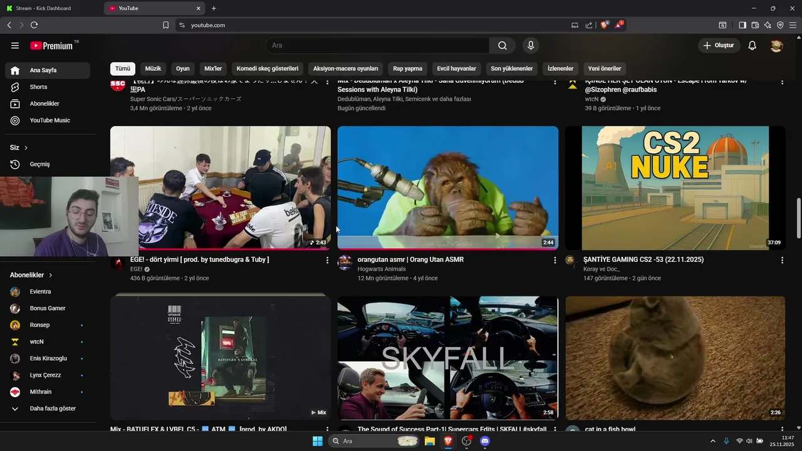The width and height of the screenshot is (802, 451).
Task: Open a new tab with the plus icon
Action: click(x=214, y=8)
